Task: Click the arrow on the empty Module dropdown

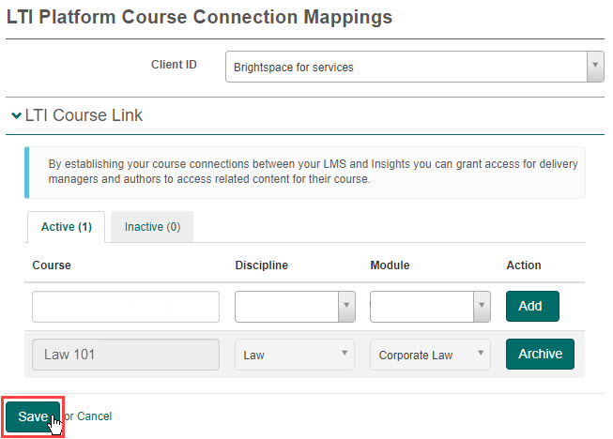Action: 482,307
